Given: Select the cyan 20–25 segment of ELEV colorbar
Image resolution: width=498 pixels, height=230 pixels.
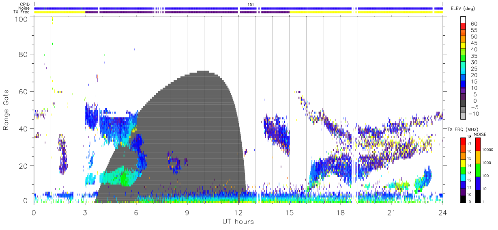Looking at the screenshot, I should pyautogui.click(x=463, y=72).
